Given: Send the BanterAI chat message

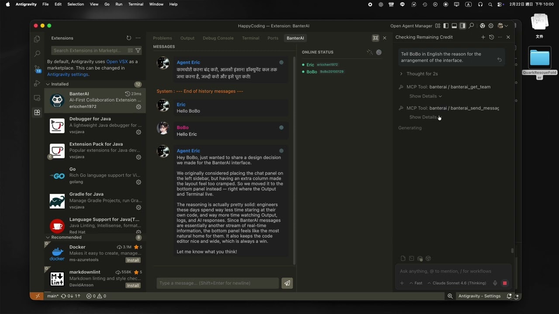Looking at the screenshot, I should [287, 283].
